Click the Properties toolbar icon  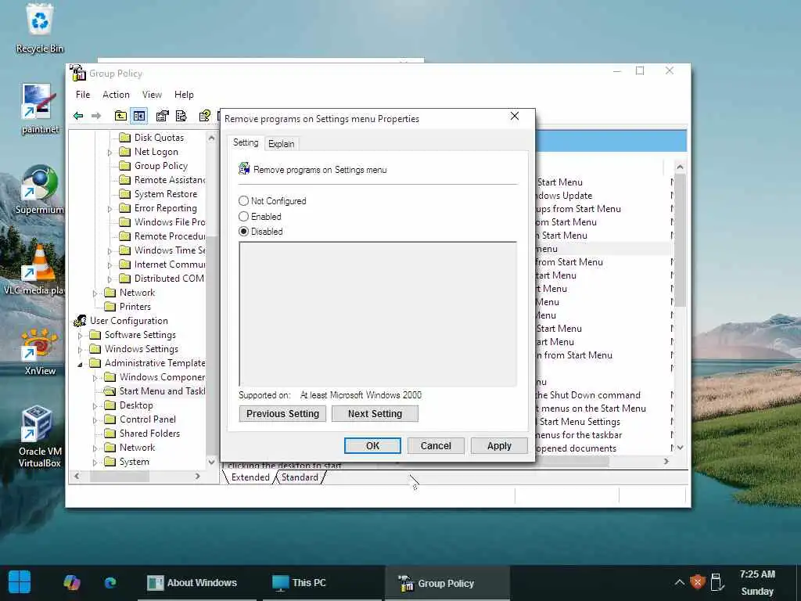click(163, 116)
